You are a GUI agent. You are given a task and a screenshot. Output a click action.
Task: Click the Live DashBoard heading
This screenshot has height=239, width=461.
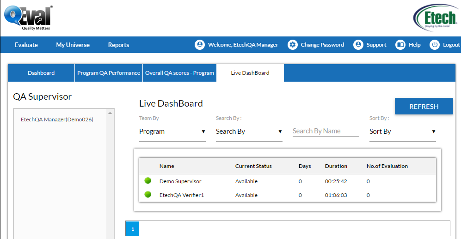pos(171,103)
